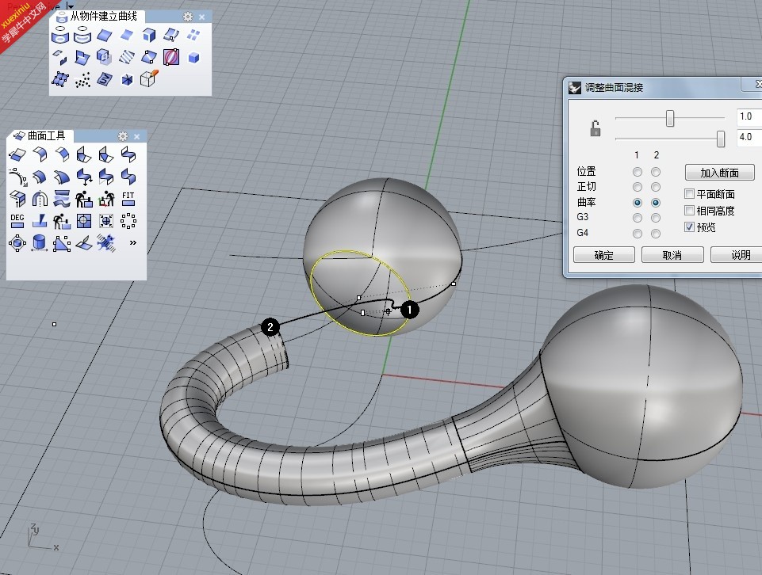Select the Extend Surface tool in 曲面工具
The width and height of the screenshot is (762, 575).
18,155
